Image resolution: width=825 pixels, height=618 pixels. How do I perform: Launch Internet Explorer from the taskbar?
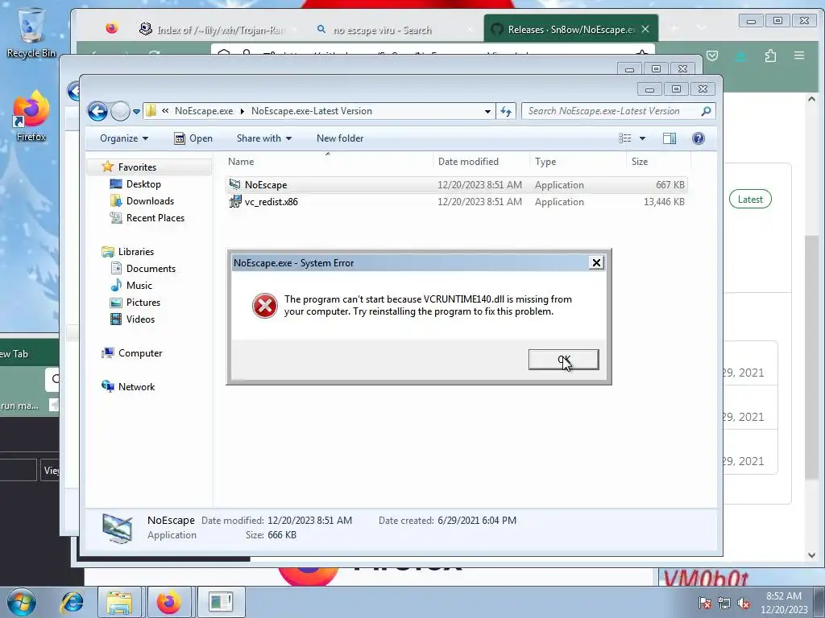72,602
